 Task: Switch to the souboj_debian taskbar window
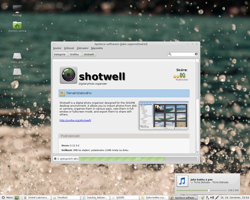click(95, 197)
